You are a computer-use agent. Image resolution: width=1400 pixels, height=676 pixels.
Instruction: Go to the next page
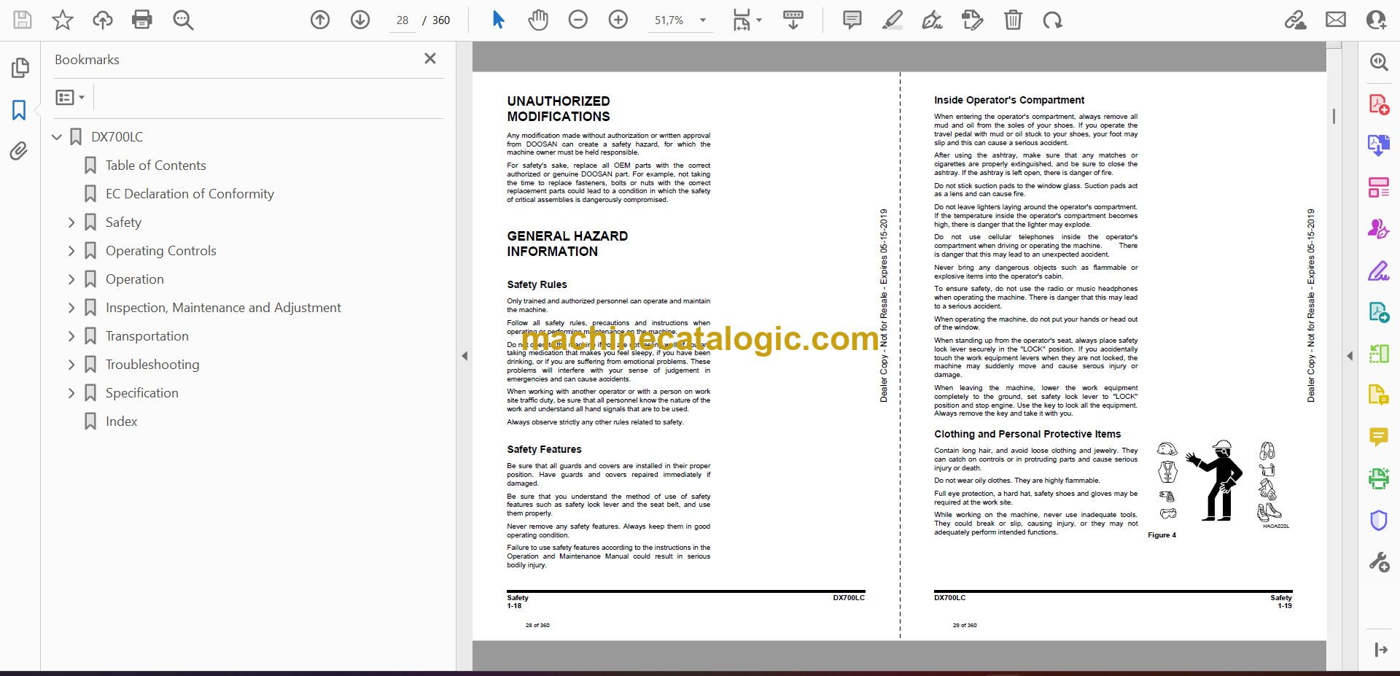pos(360,20)
